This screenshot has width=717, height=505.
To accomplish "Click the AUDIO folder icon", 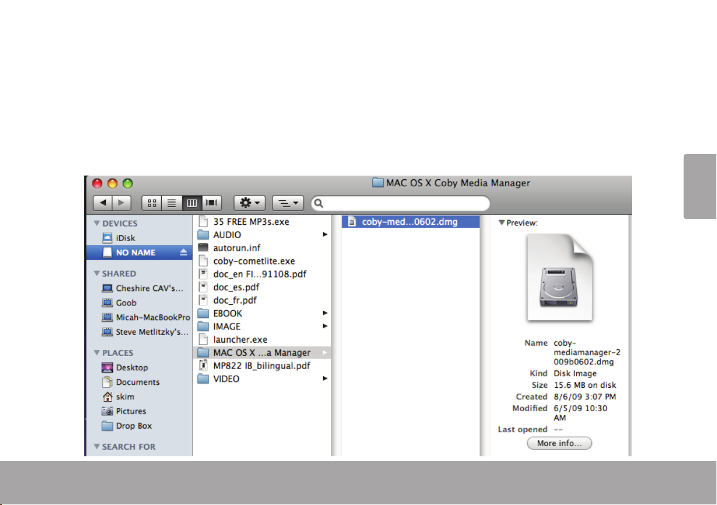I will (203, 235).
